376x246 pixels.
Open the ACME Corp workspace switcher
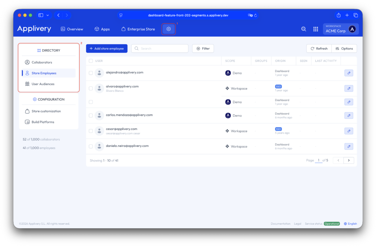click(341, 29)
